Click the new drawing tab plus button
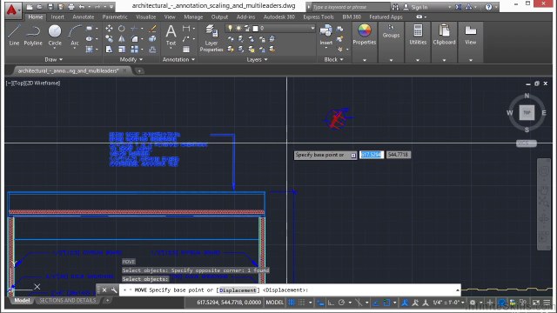The width and height of the screenshot is (557, 313). point(139,71)
